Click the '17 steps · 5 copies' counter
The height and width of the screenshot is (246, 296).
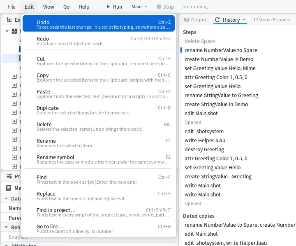coord(271,20)
